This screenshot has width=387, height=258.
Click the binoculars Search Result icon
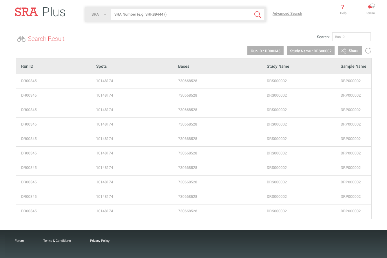[x=21, y=39]
